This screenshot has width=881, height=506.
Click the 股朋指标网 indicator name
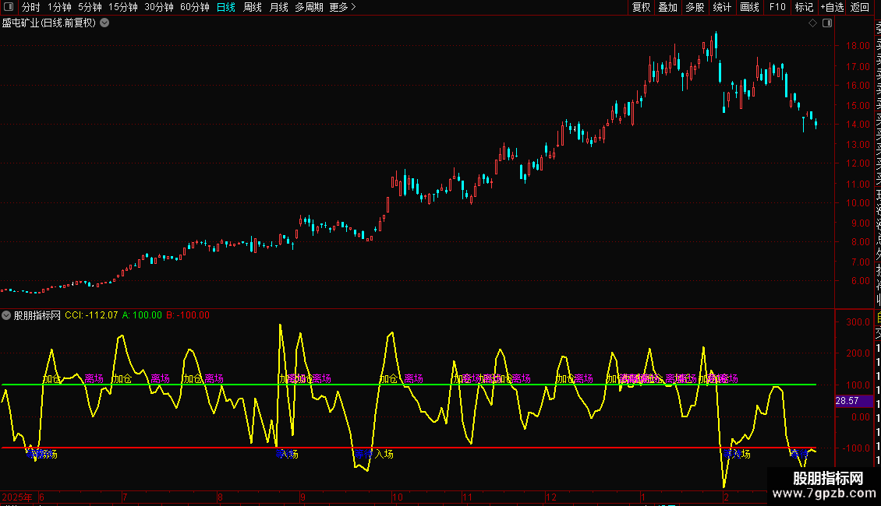coord(37,315)
